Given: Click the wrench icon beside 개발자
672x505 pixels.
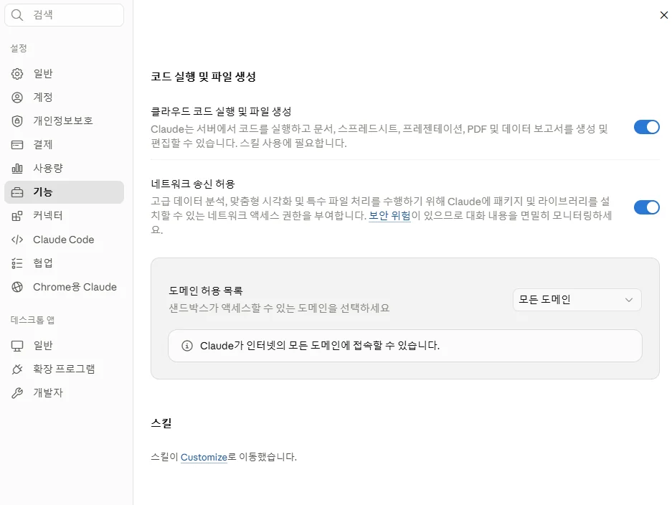Looking at the screenshot, I should click(x=17, y=392).
